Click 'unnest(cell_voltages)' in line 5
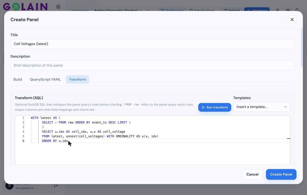The height and width of the screenshot is (195, 307). [x=85, y=136]
